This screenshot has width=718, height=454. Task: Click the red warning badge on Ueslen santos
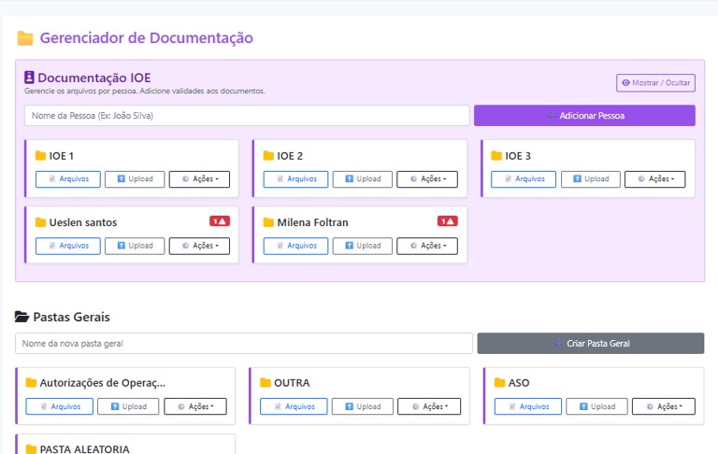220,221
